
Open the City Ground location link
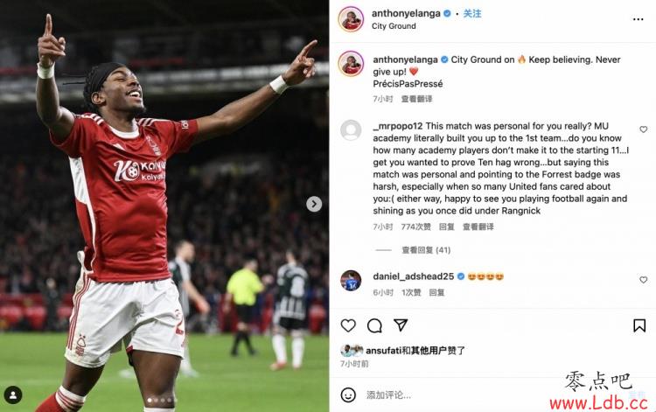pyautogui.click(x=394, y=26)
